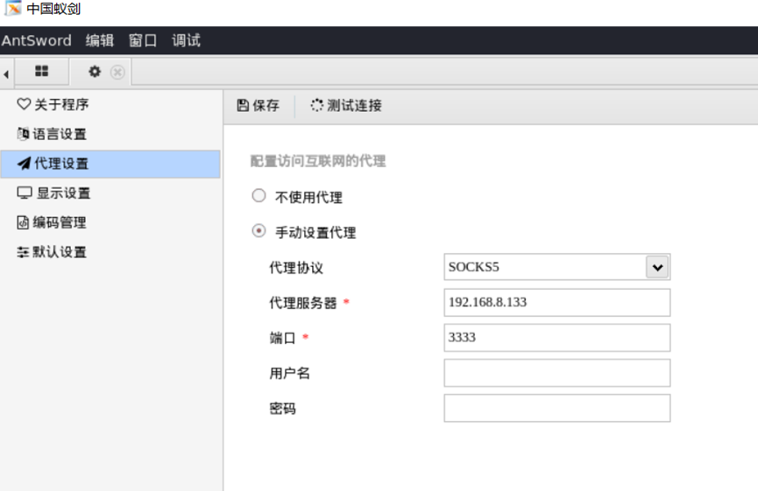The height and width of the screenshot is (491, 758).
Task: Click the paper plane proxy icon
Action: [24, 164]
